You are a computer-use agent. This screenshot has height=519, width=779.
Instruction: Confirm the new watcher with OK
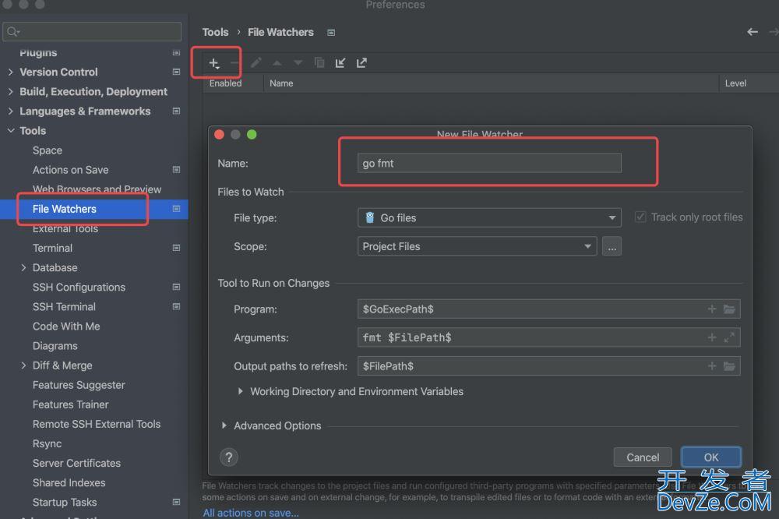pyautogui.click(x=711, y=457)
